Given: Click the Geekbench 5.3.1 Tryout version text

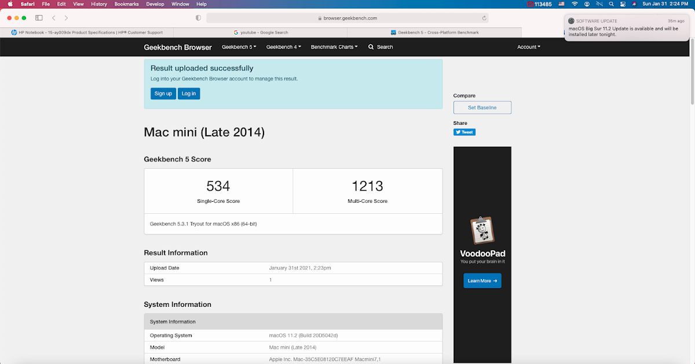Looking at the screenshot, I should [203, 224].
